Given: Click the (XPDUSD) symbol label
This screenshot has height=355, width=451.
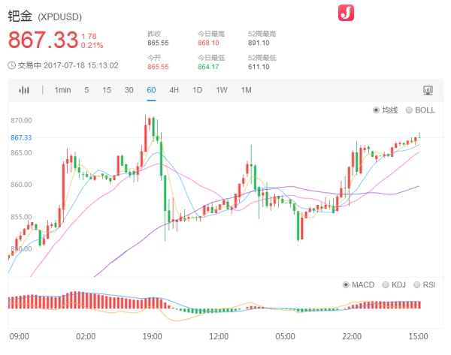Looking at the screenshot, I should (60, 17).
